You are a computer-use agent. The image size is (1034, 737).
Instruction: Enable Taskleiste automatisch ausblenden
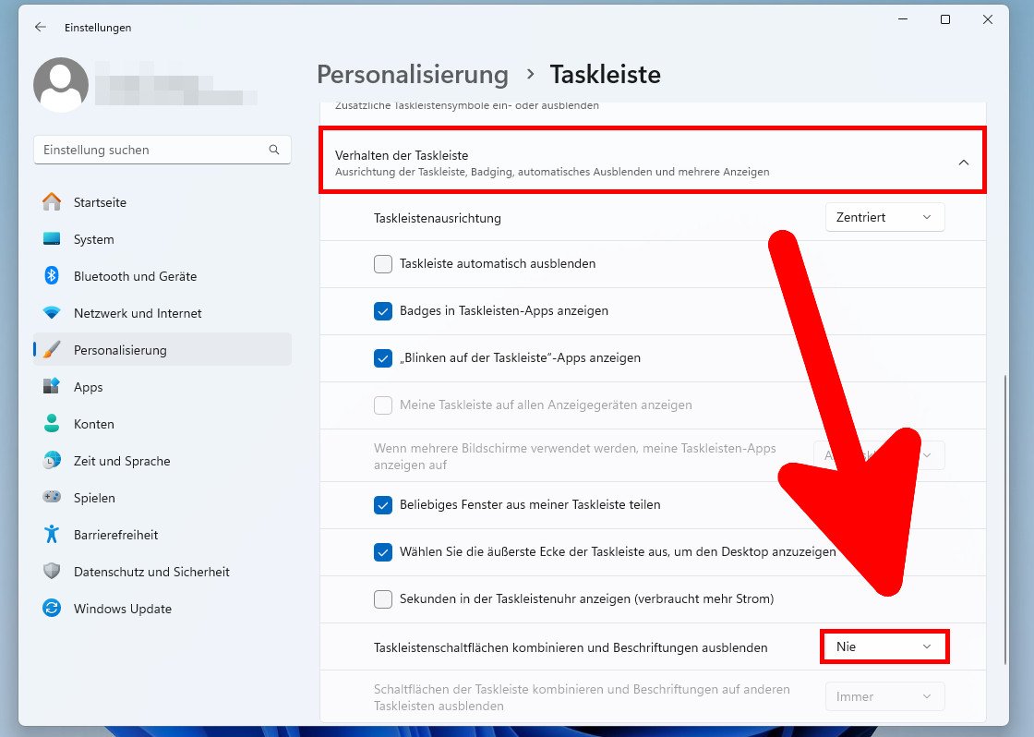383,264
